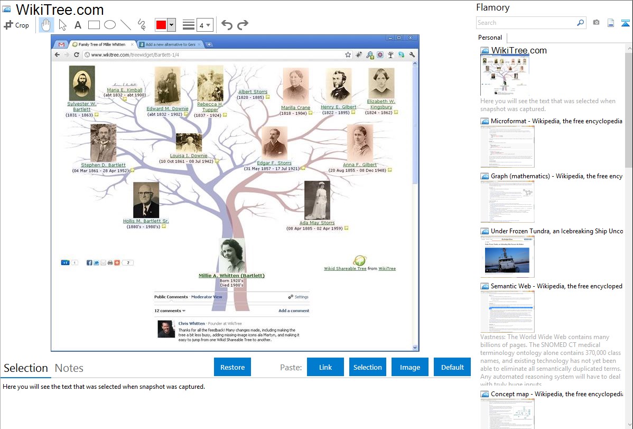Select the arrow pointer tool
The image size is (633, 429).
click(62, 25)
